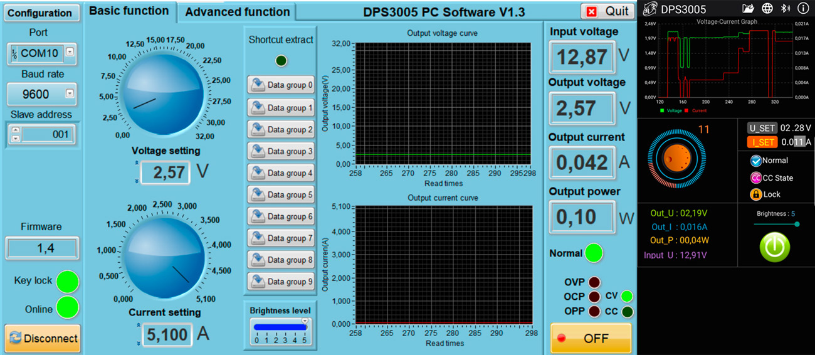Image resolution: width=815 pixels, height=355 pixels.
Task: Click the mobile app Brightness slider
Action: [x=776, y=224]
